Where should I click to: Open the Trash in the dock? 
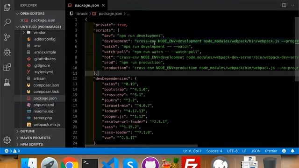coord(269,163)
